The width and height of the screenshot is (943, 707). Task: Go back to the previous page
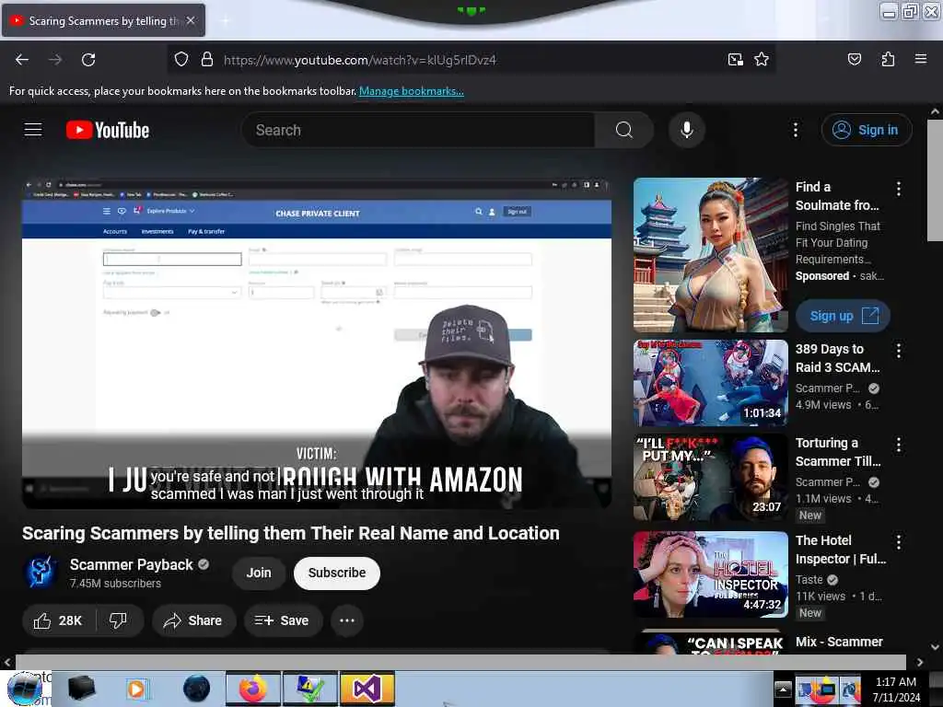22,60
